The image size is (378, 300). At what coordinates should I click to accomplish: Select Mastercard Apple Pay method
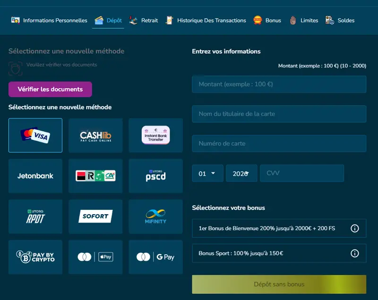click(95, 257)
